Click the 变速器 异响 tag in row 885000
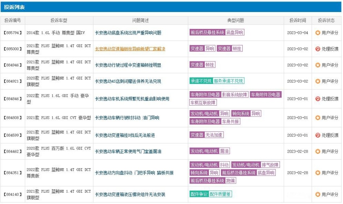The width and height of the screenshot is (343, 204). point(202,49)
